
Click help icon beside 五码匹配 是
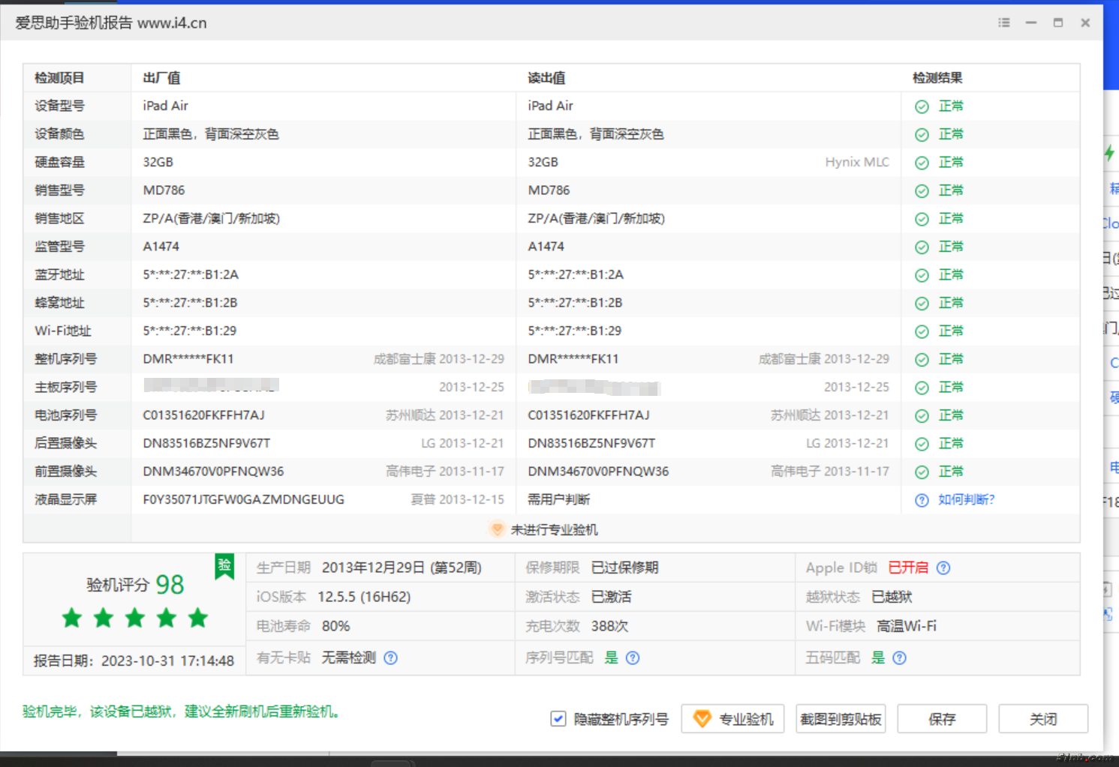coord(899,658)
